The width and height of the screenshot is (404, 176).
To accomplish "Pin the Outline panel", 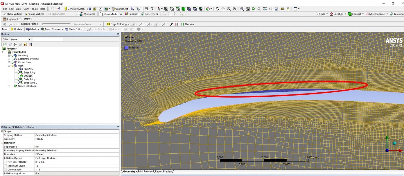I will coord(118,34).
